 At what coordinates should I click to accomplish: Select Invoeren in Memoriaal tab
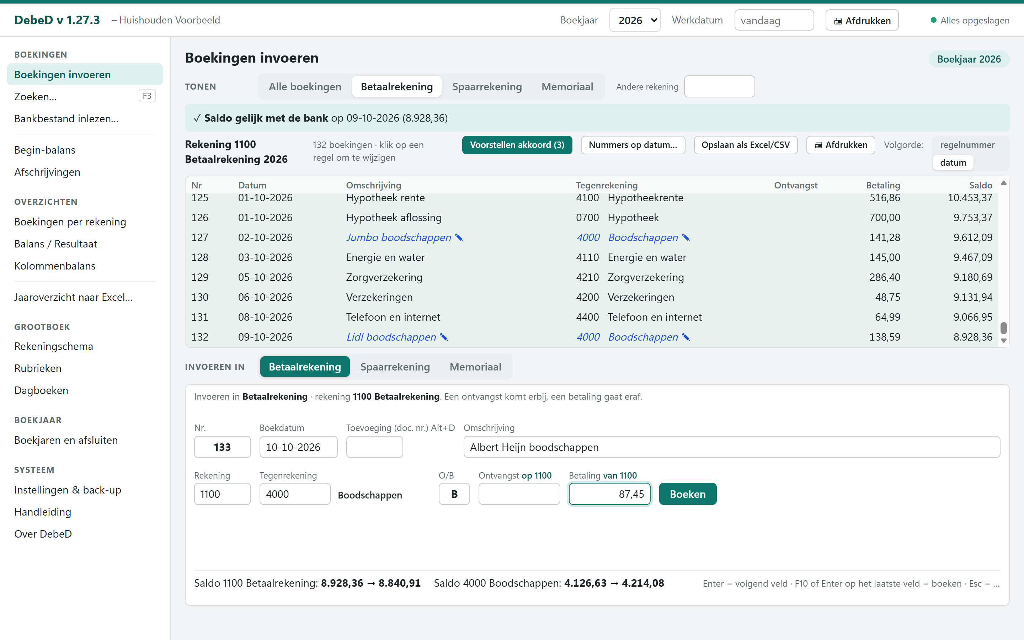(475, 367)
